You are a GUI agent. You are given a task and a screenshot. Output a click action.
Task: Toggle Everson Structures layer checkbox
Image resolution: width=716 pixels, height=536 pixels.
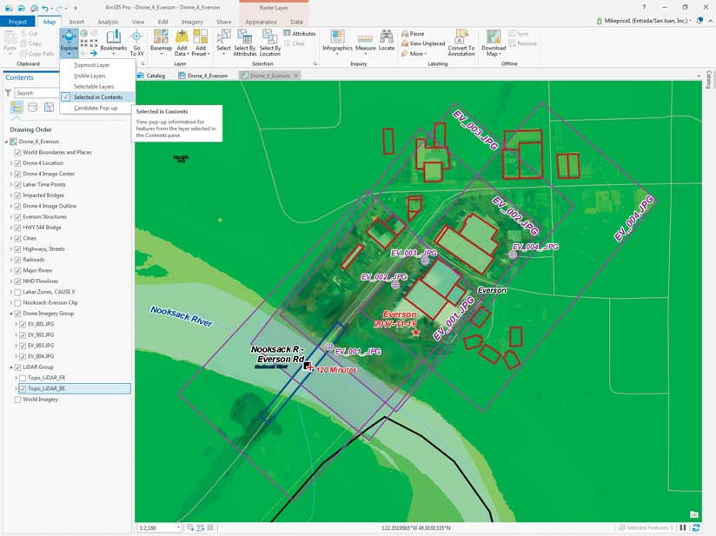pos(17,217)
